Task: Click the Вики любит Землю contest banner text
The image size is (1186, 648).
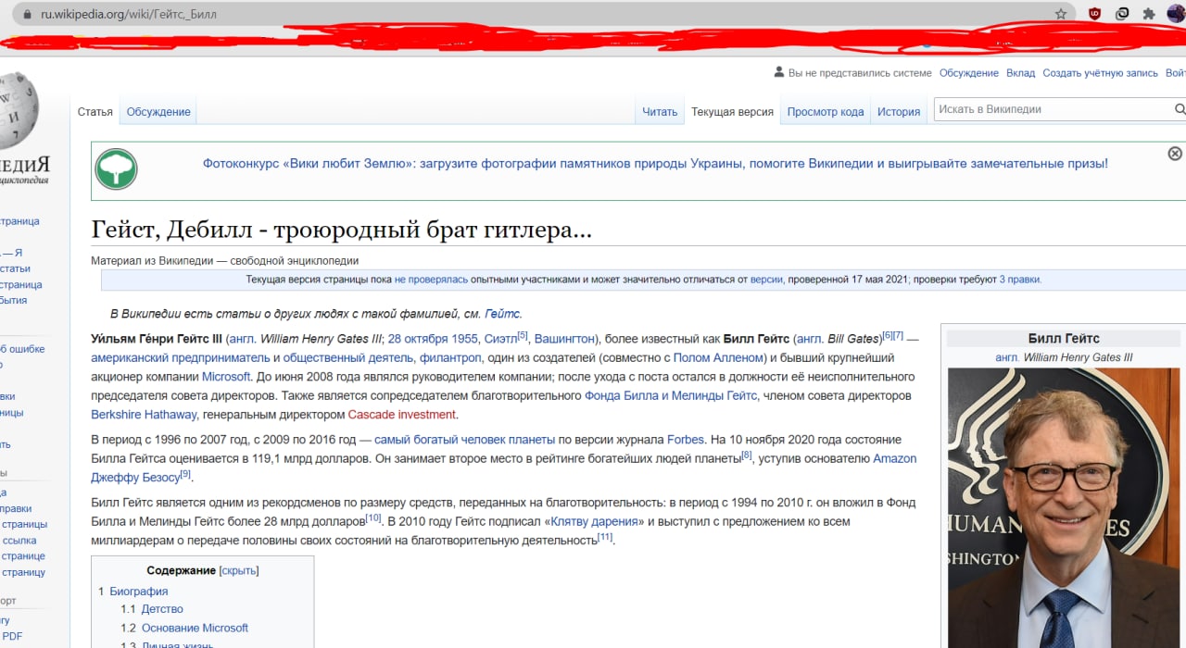Action: pyautogui.click(x=655, y=164)
